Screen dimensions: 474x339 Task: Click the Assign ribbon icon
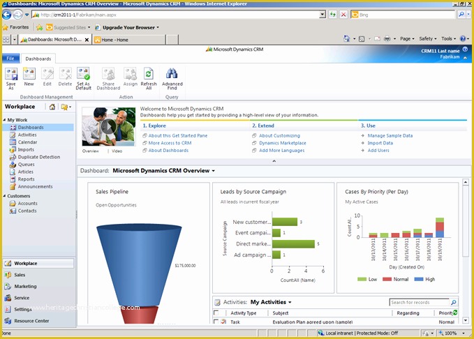point(130,74)
